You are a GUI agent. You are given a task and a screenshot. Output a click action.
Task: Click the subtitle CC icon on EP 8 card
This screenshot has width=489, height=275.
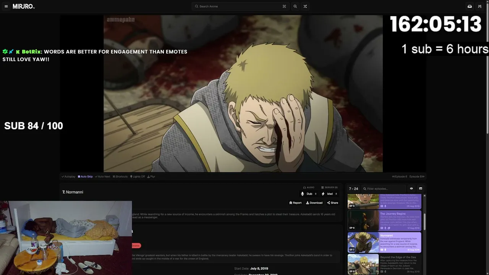382,272
